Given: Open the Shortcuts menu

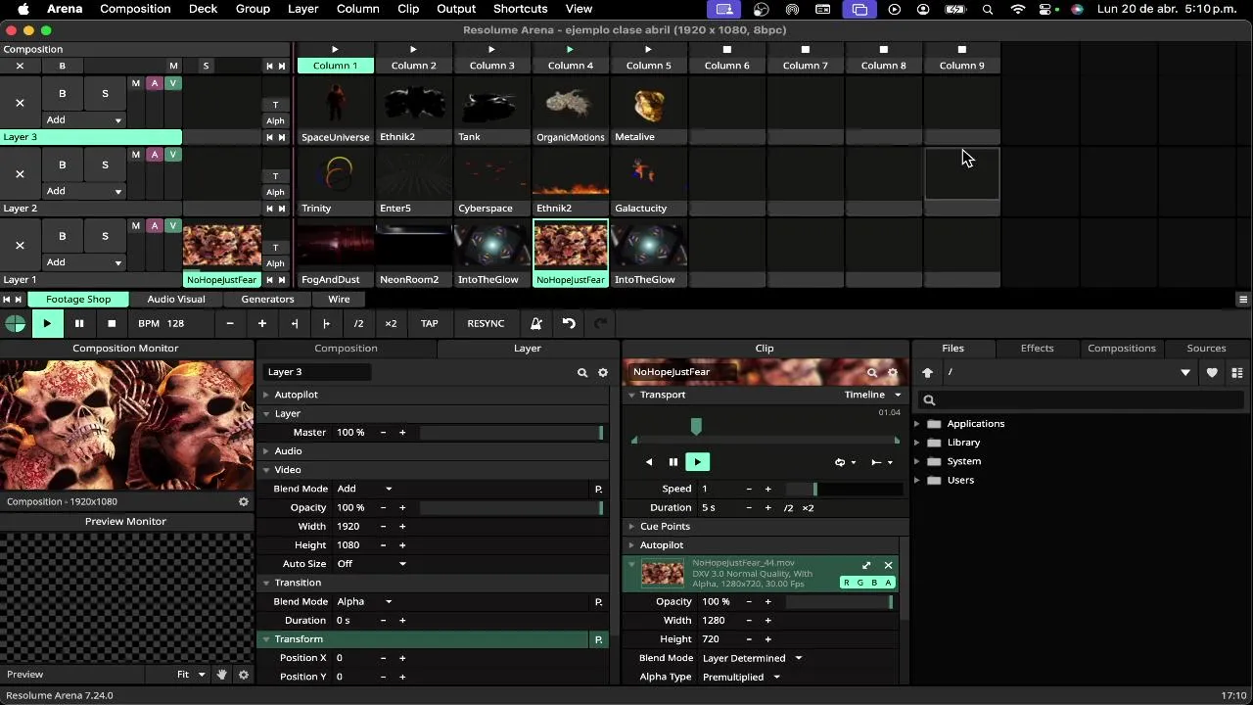Looking at the screenshot, I should [x=520, y=9].
